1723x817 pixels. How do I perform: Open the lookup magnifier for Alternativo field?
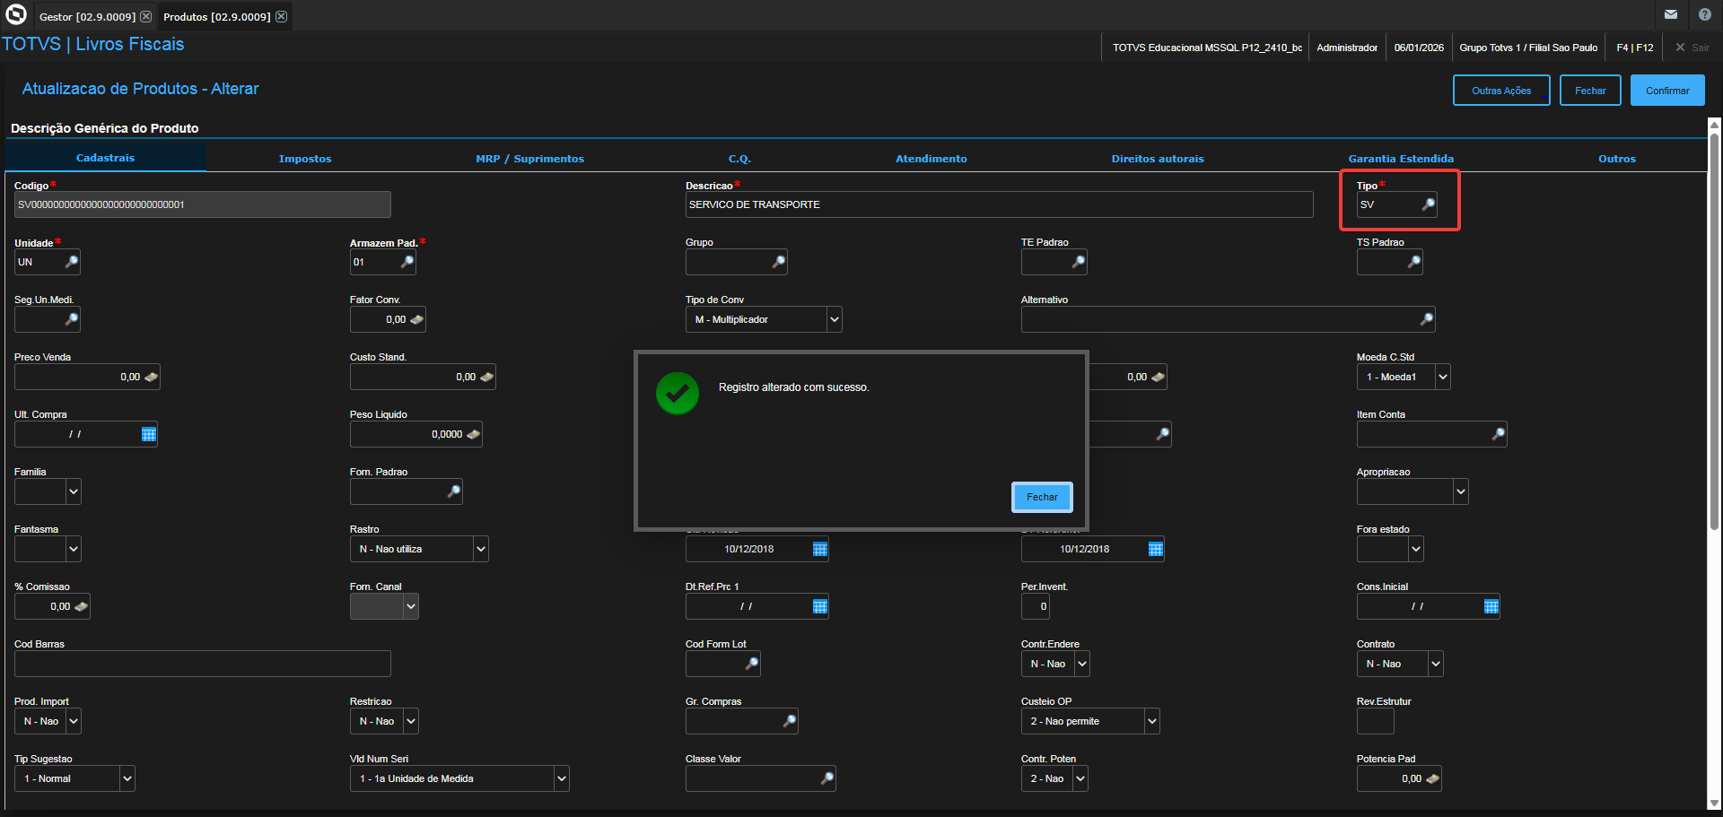point(1427,319)
